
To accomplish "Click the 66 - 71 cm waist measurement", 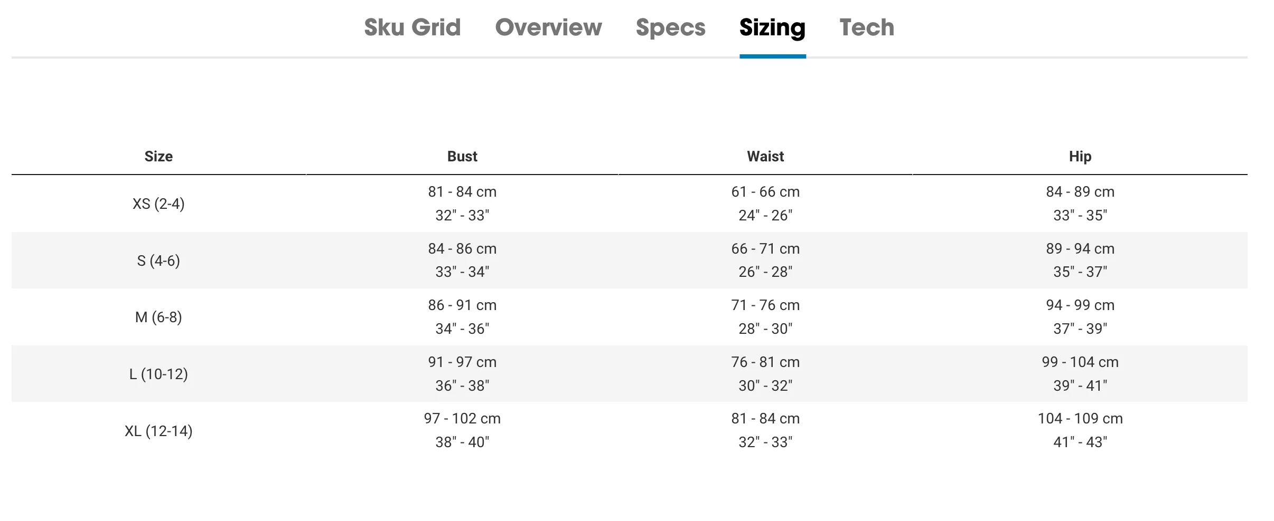I will [765, 248].
